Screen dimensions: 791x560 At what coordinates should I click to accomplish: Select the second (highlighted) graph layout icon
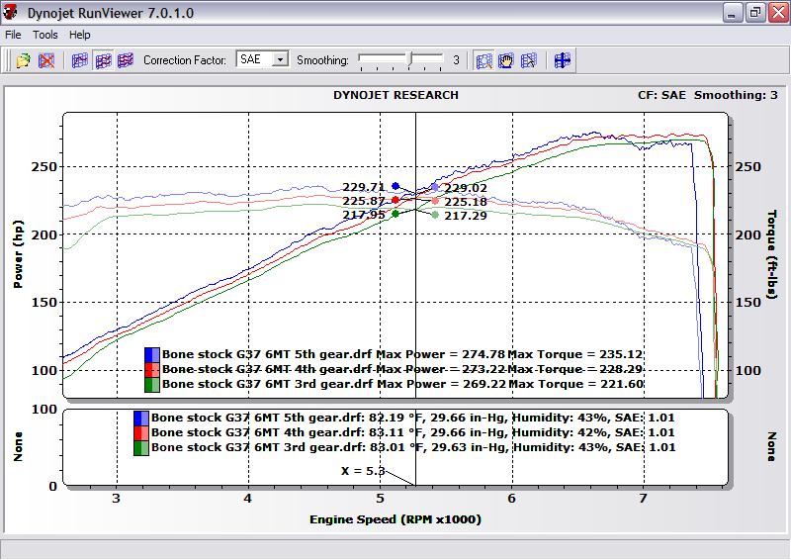pyautogui.click(x=103, y=60)
